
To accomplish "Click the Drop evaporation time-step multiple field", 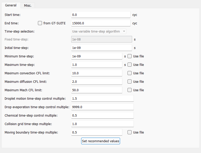I will (x=102, y=107).
